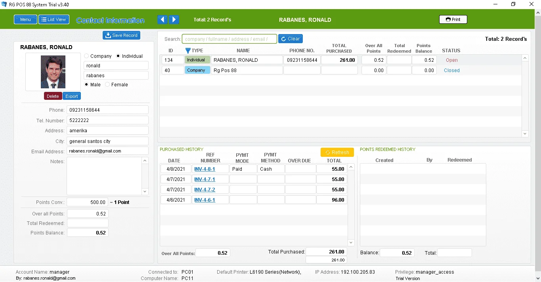Click phone number 09231158644 in list

click(x=302, y=60)
